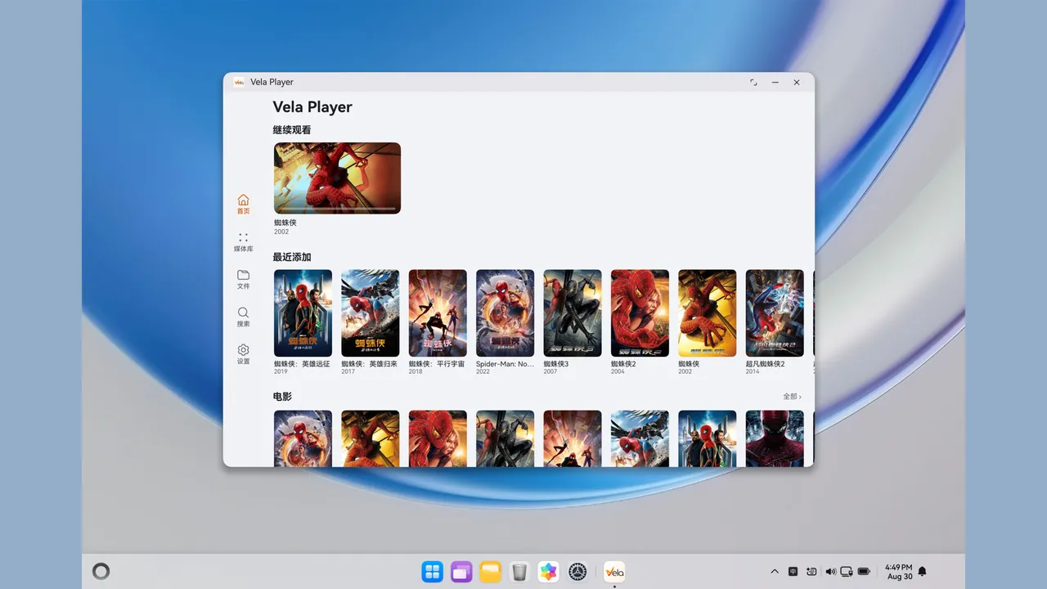The width and height of the screenshot is (1047, 589).
Task: Open the 中 input method tray icon
Action: tap(793, 572)
